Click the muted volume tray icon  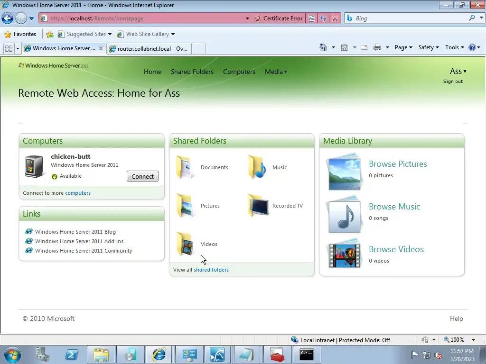tap(438, 355)
